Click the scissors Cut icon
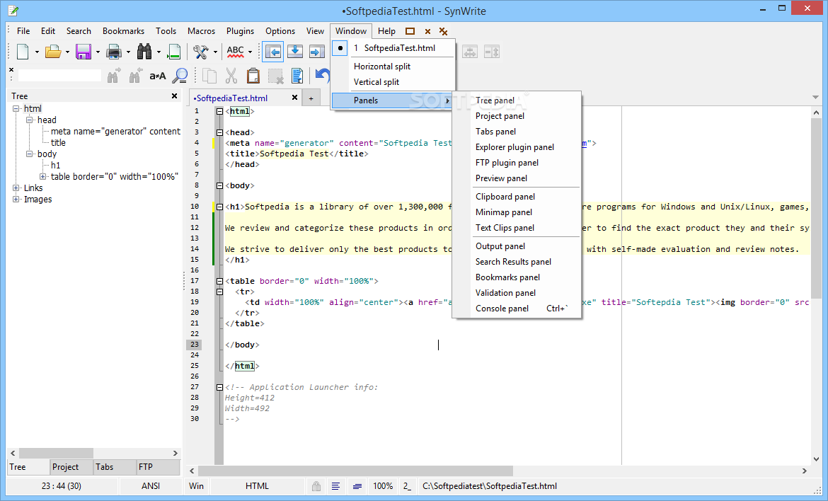 [x=231, y=76]
